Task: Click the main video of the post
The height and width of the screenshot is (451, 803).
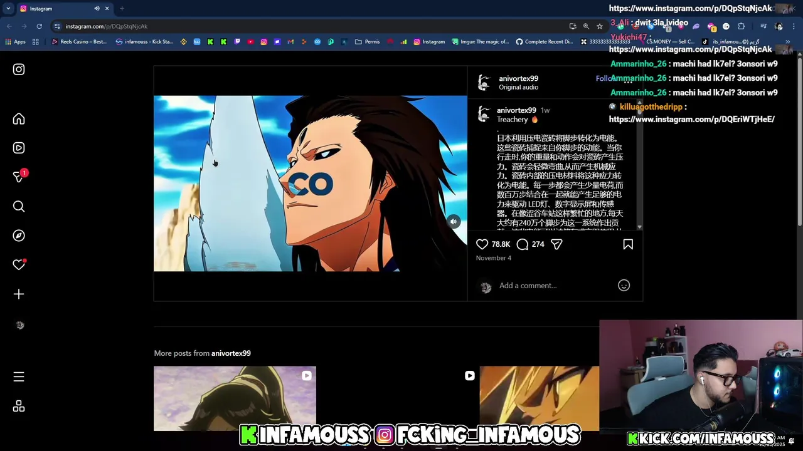Action: [x=311, y=184]
